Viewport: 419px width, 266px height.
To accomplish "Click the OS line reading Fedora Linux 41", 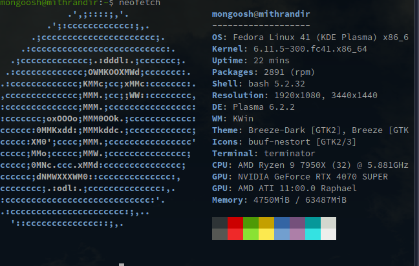I will (x=310, y=37).
